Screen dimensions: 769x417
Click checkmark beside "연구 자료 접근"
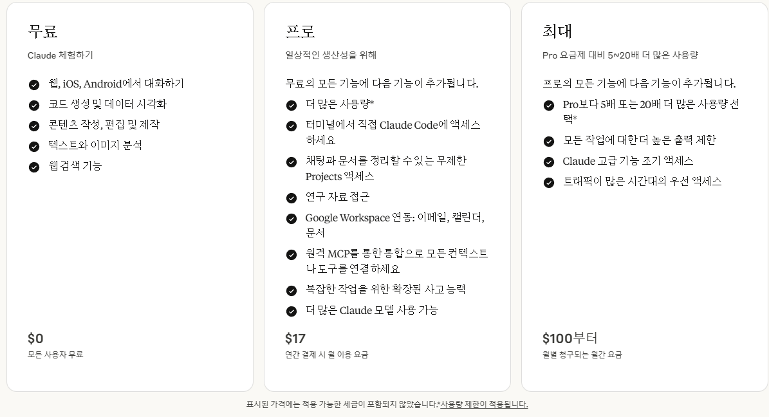point(291,198)
